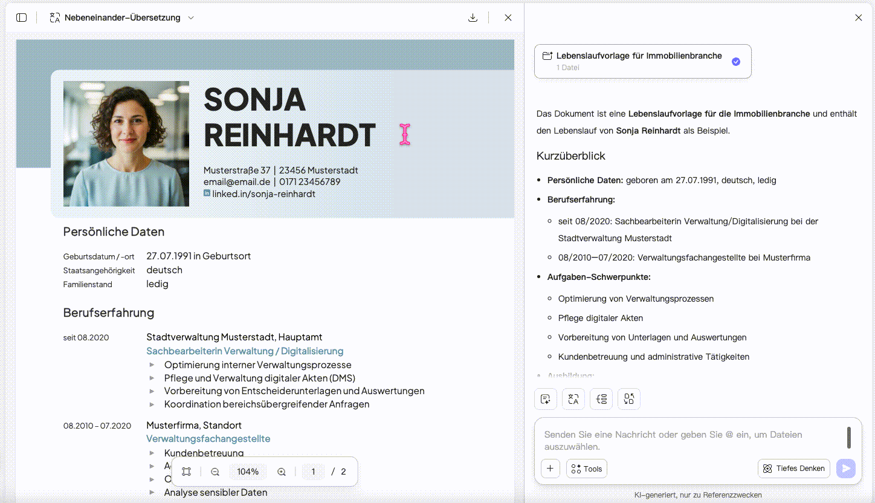Image resolution: width=875 pixels, height=503 pixels.
Task: Click the chat bullet Optimierung von Verwaltungsprozessen
Action: click(x=636, y=299)
